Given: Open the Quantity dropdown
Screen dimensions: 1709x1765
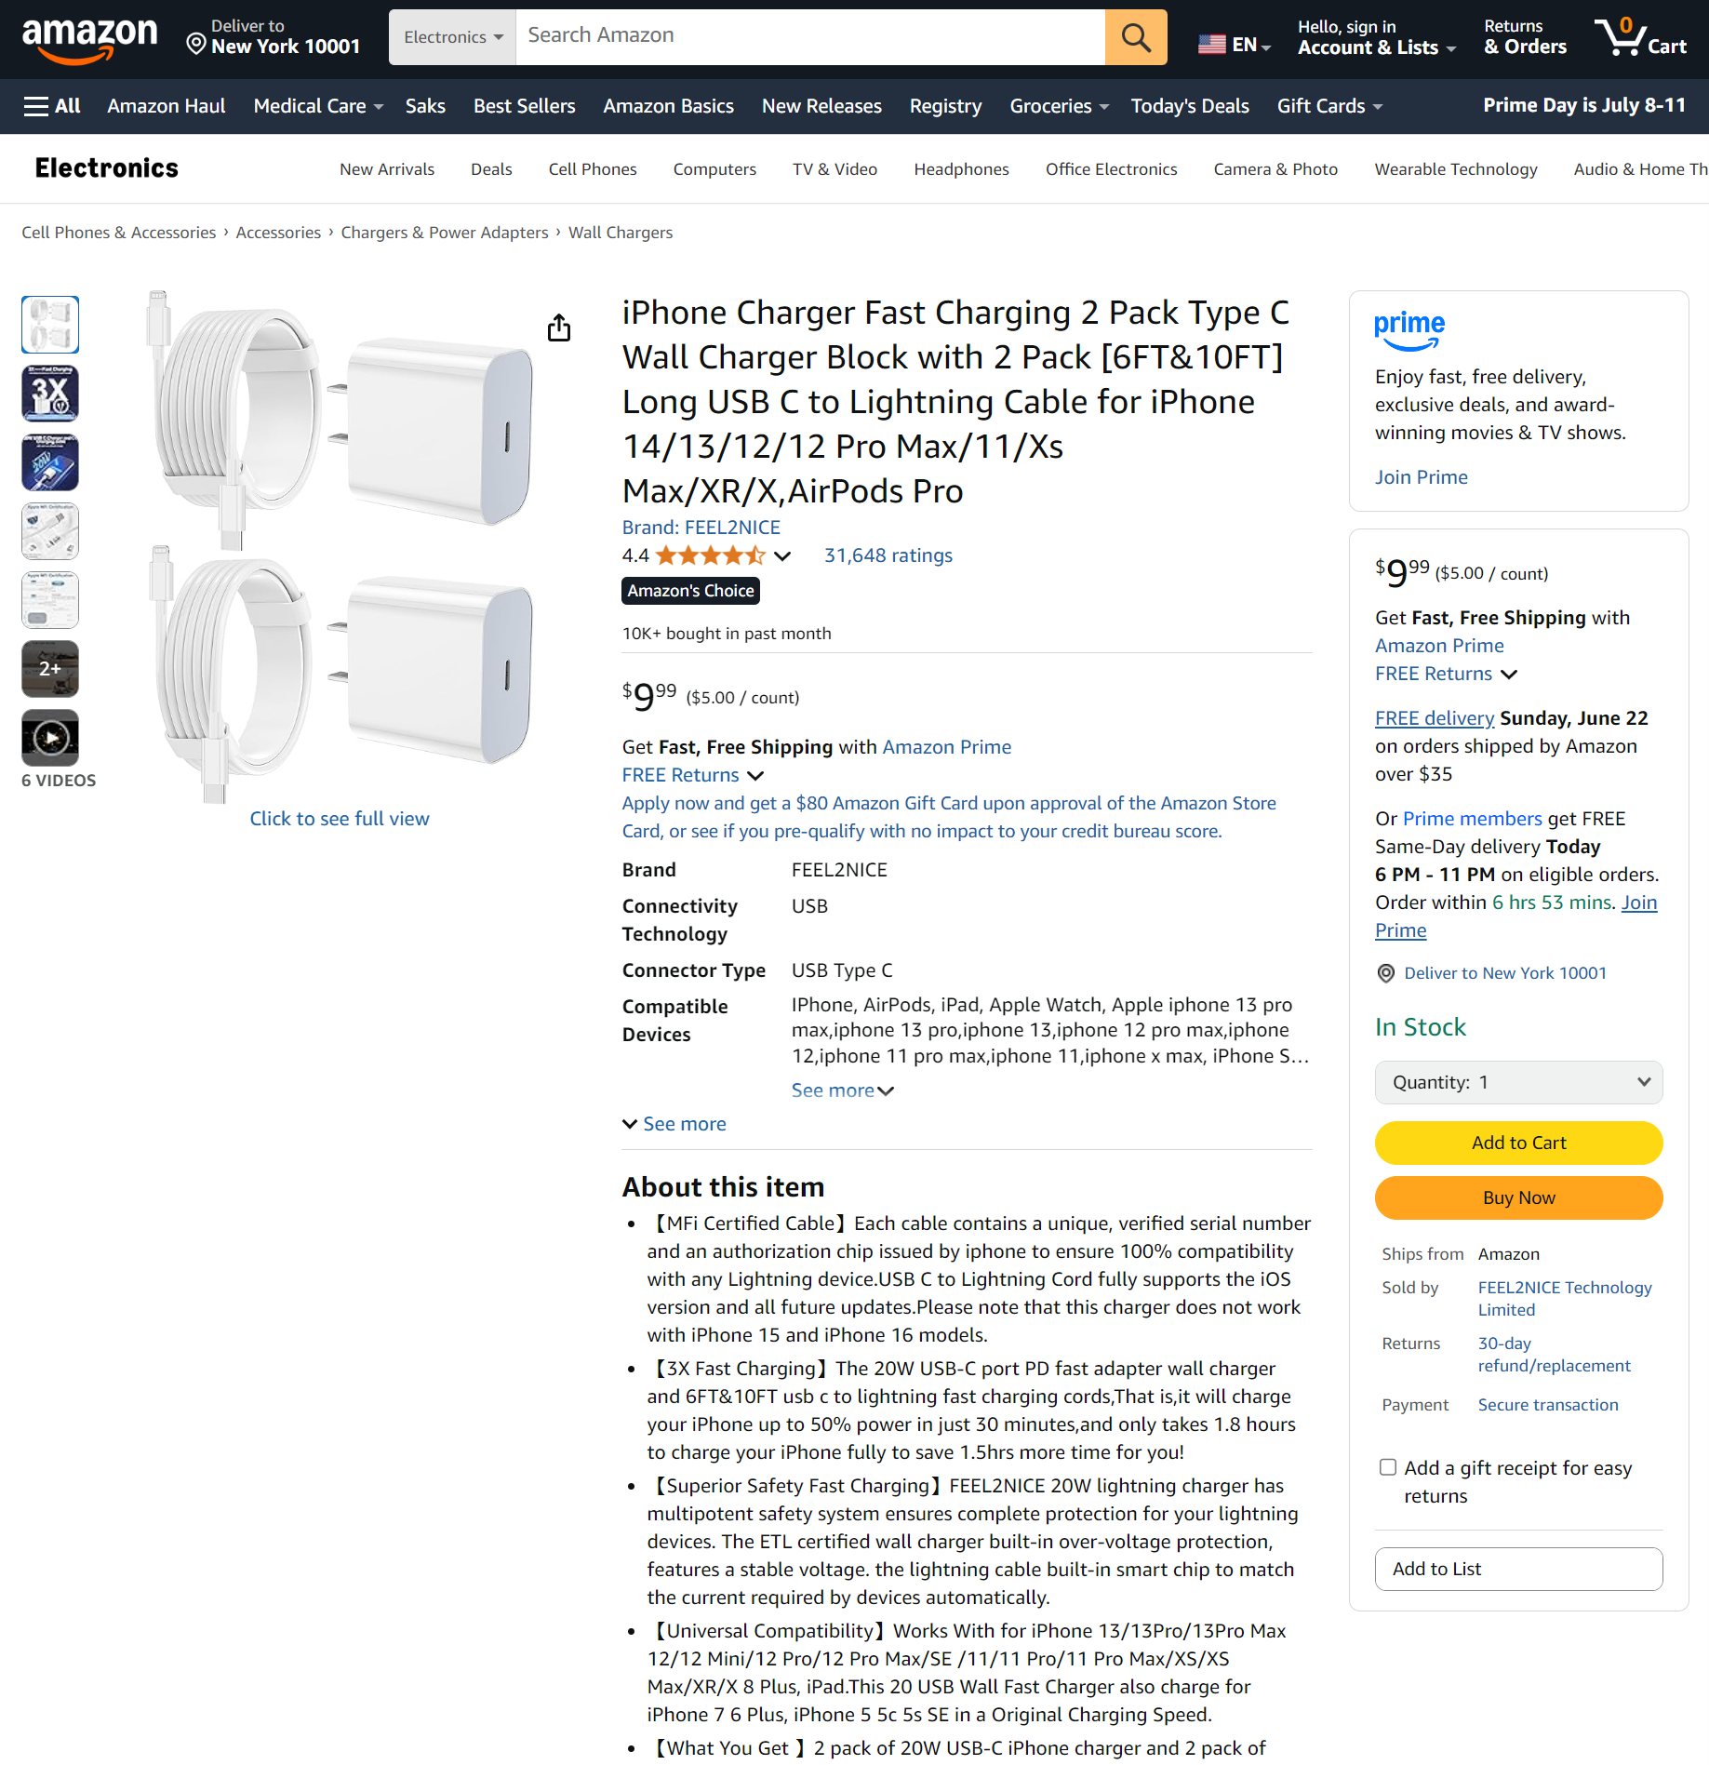Looking at the screenshot, I should click(x=1518, y=1082).
